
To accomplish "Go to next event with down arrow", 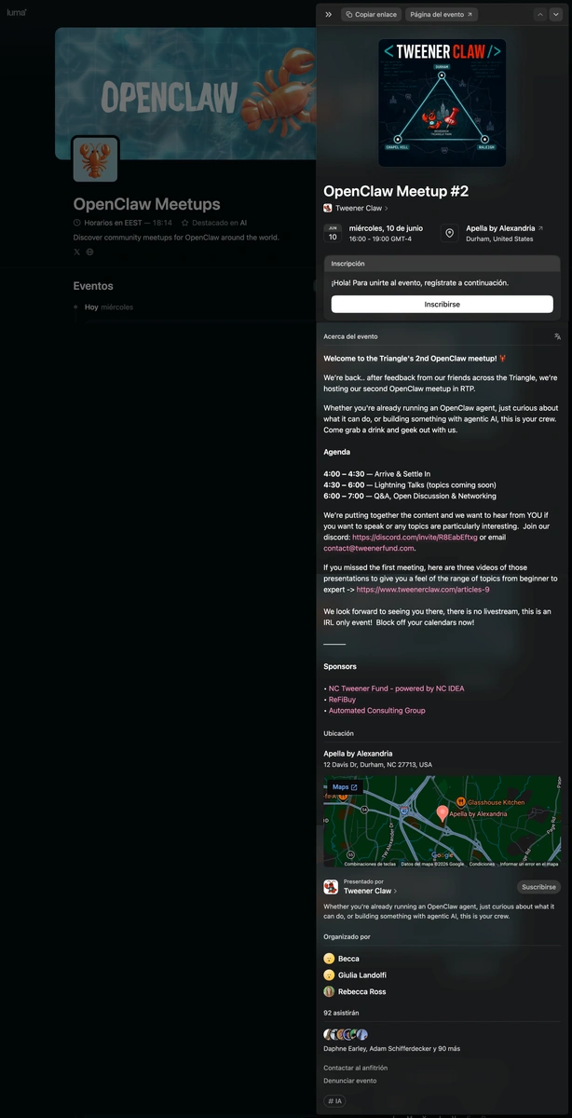I will (x=555, y=15).
